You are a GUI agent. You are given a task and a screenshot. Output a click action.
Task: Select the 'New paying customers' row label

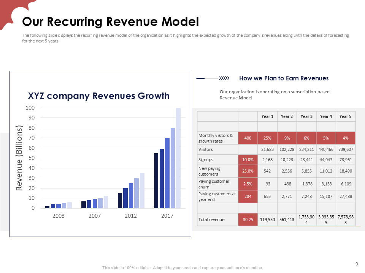click(209, 171)
